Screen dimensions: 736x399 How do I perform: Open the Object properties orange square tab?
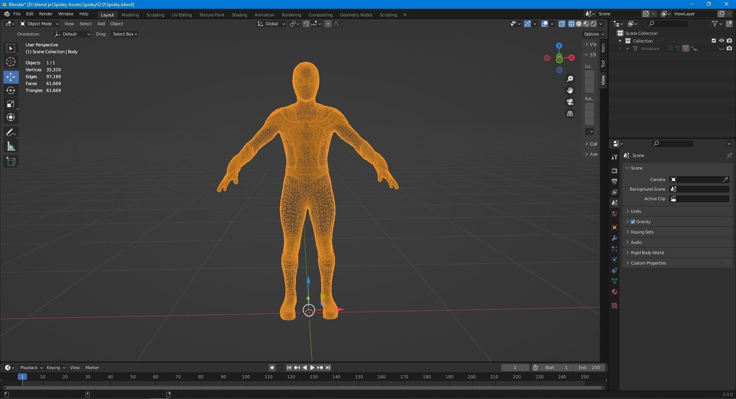[x=614, y=227]
